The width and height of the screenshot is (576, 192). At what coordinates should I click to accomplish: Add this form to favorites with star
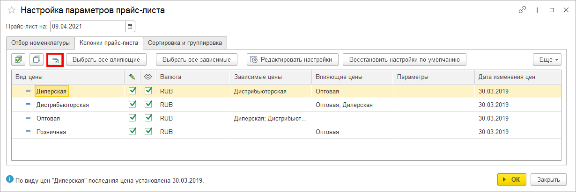click(x=12, y=10)
